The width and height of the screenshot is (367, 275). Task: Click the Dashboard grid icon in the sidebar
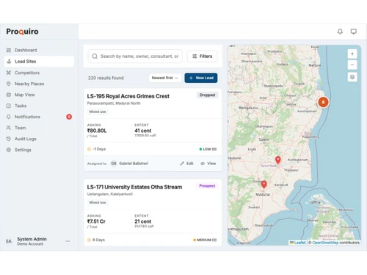coord(9,50)
